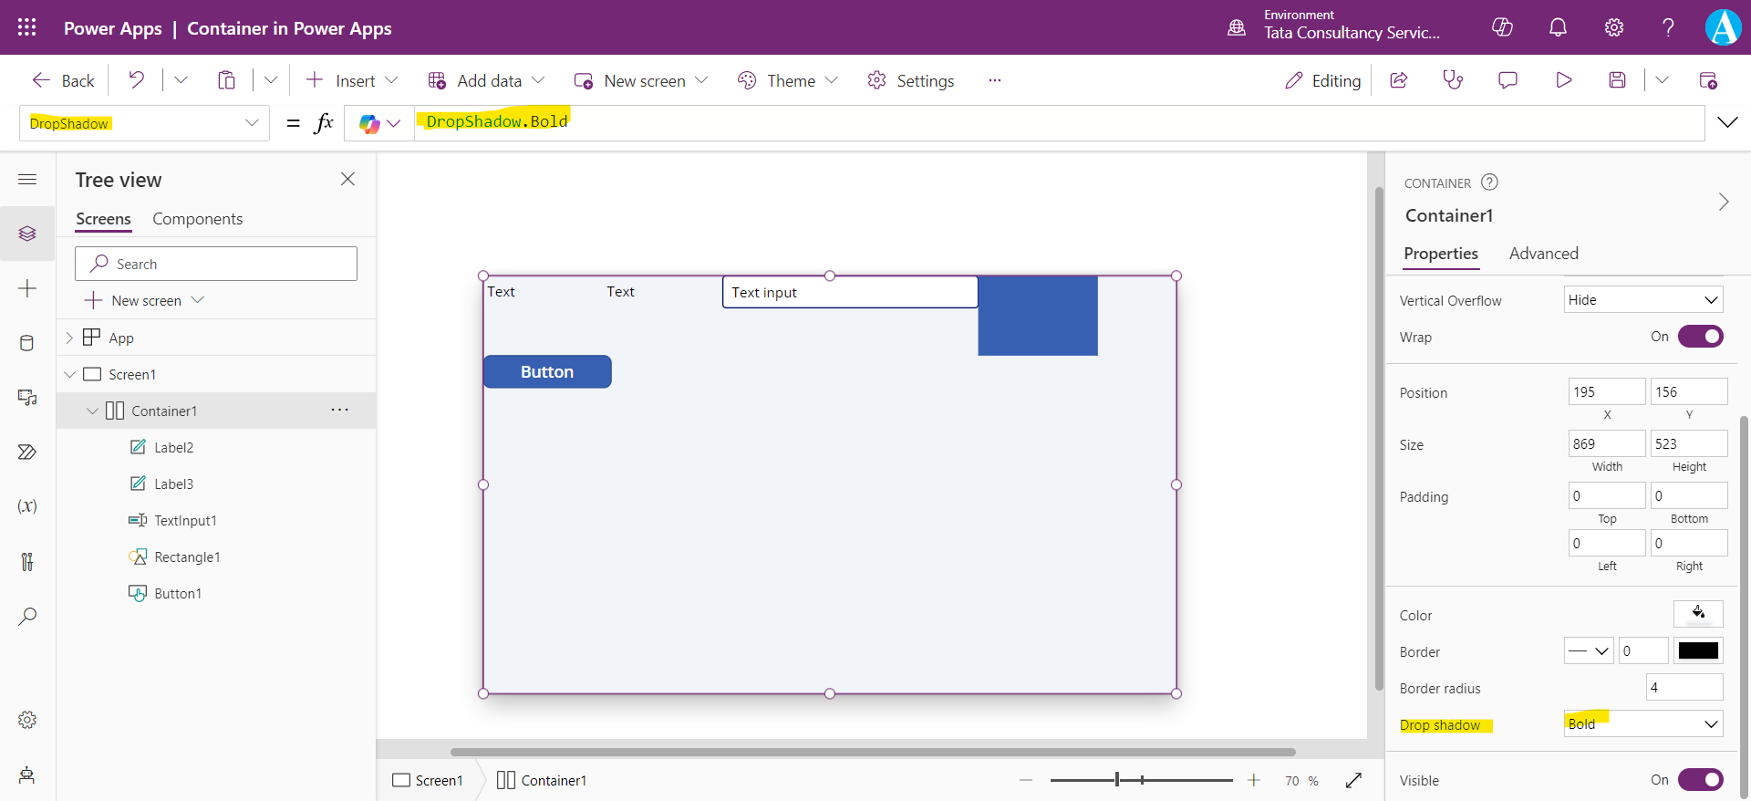This screenshot has height=801, width=1751.
Task: Switch to the Advanced tab
Action: pos(1543,254)
